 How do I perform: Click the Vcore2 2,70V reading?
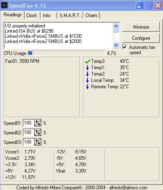20,158
